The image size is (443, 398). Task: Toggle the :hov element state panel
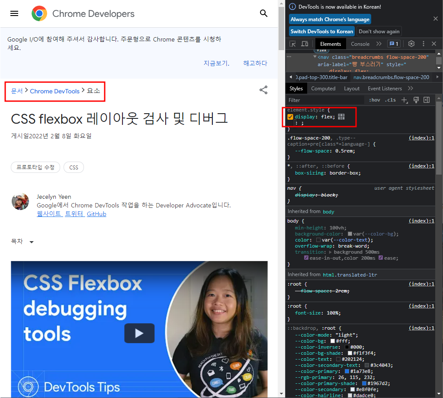pos(375,100)
